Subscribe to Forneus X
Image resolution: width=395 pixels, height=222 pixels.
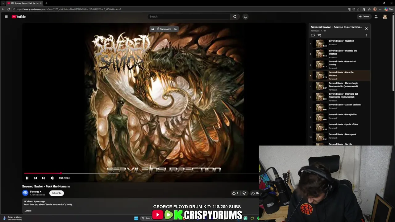(x=56, y=193)
